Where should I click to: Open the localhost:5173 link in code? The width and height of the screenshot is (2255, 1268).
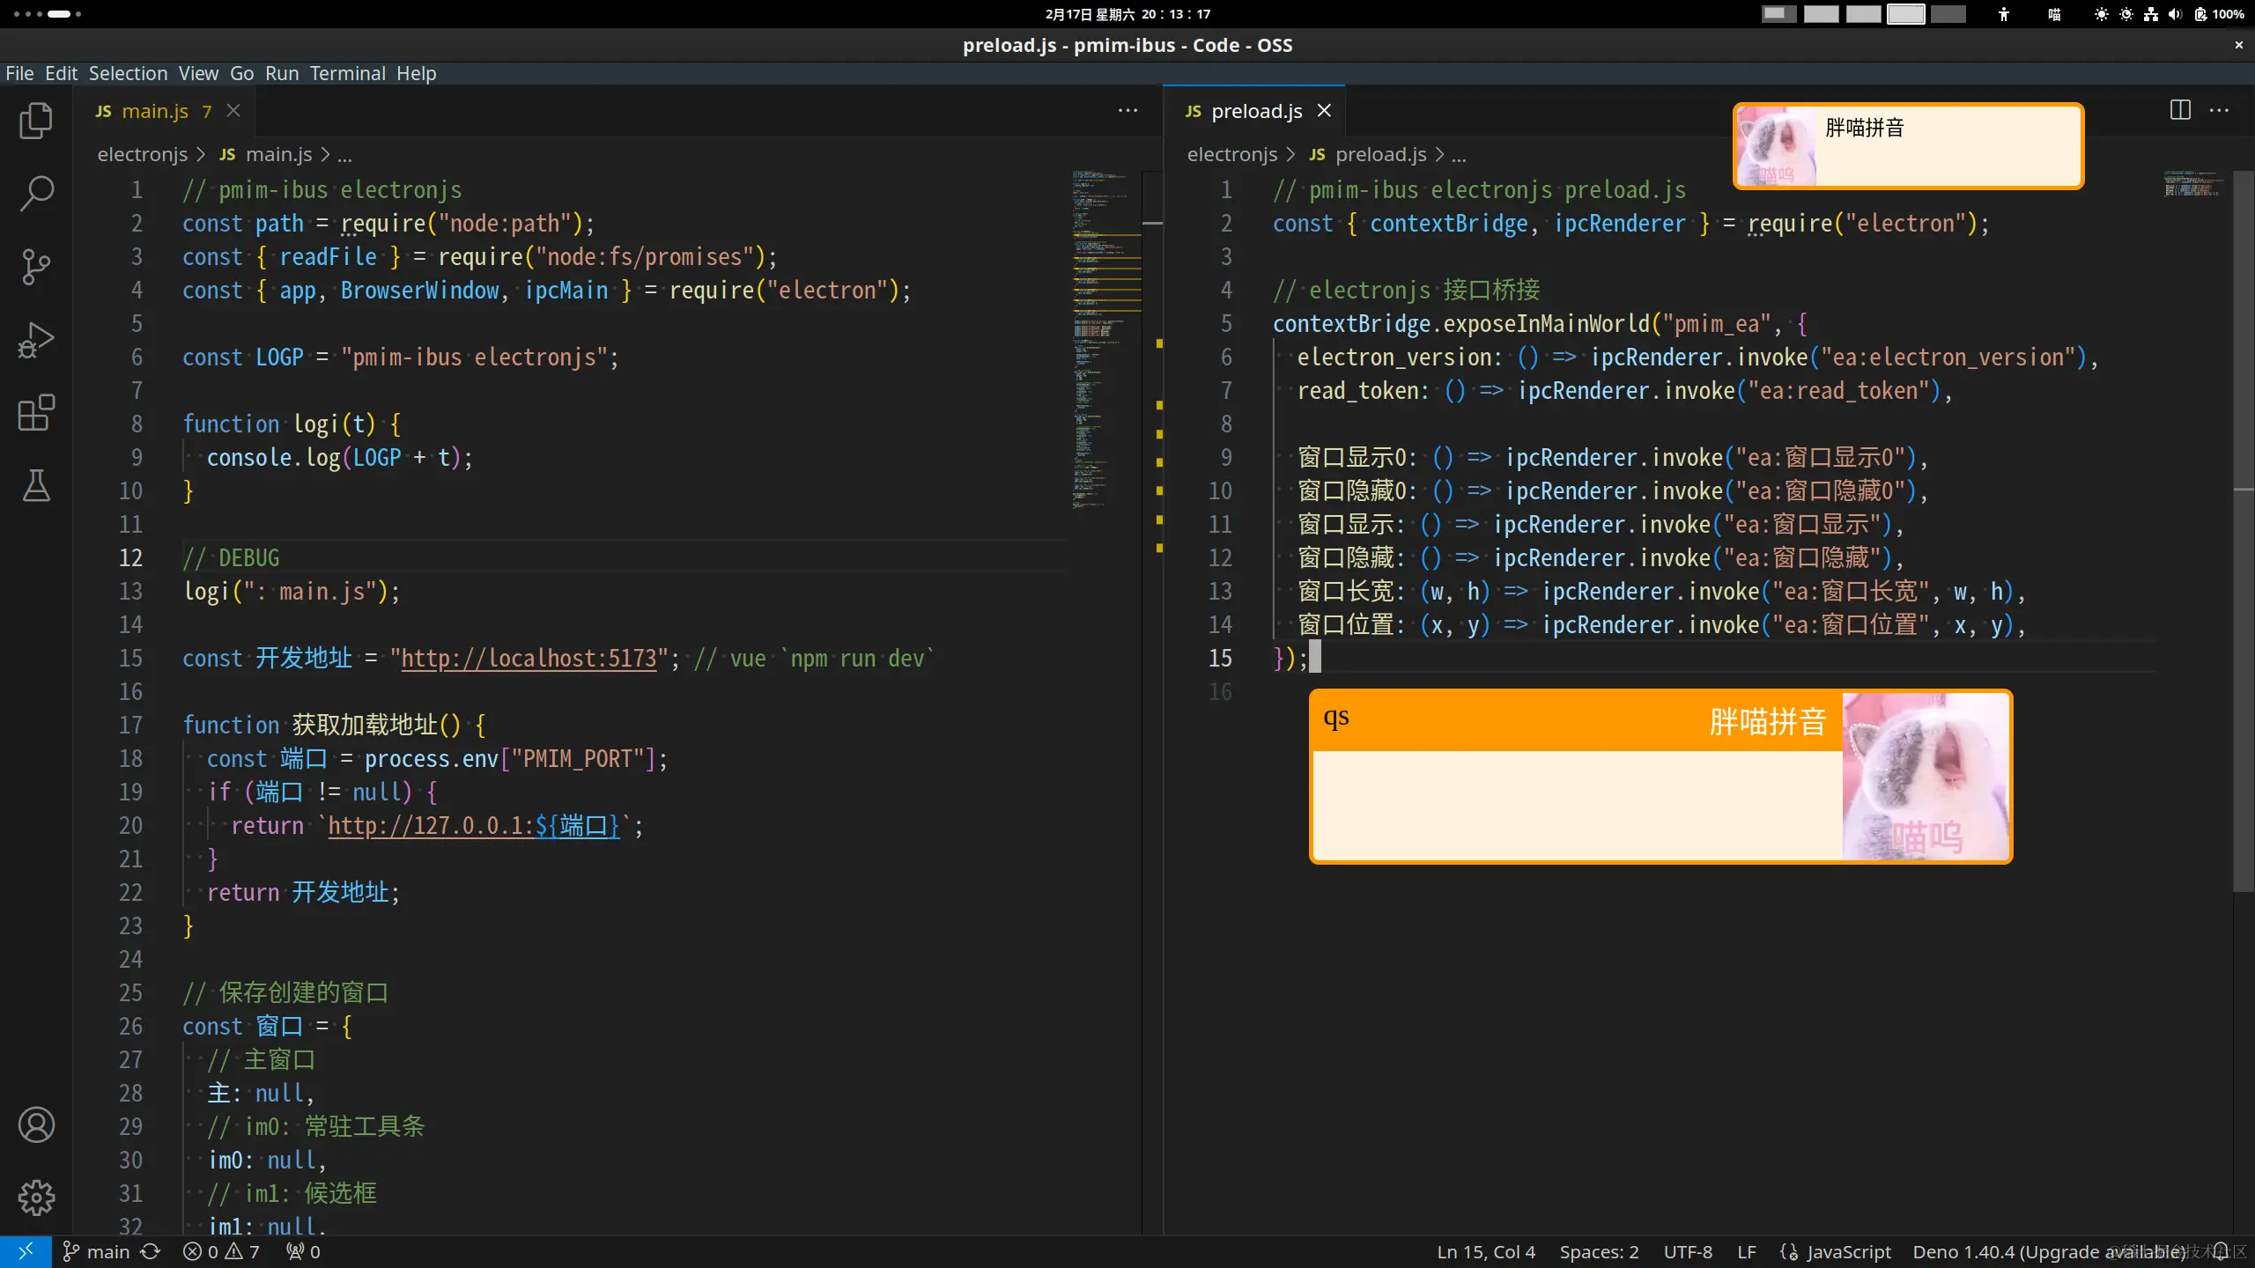pyautogui.click(x=529, y=659)
